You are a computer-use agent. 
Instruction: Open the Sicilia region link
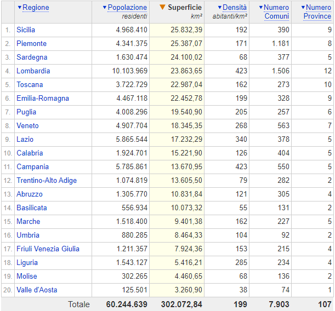[x=26, y=30]
